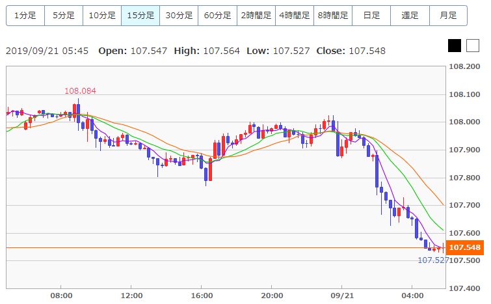
Task: Show the 2時間足 chart
Action: click(256, 15)
